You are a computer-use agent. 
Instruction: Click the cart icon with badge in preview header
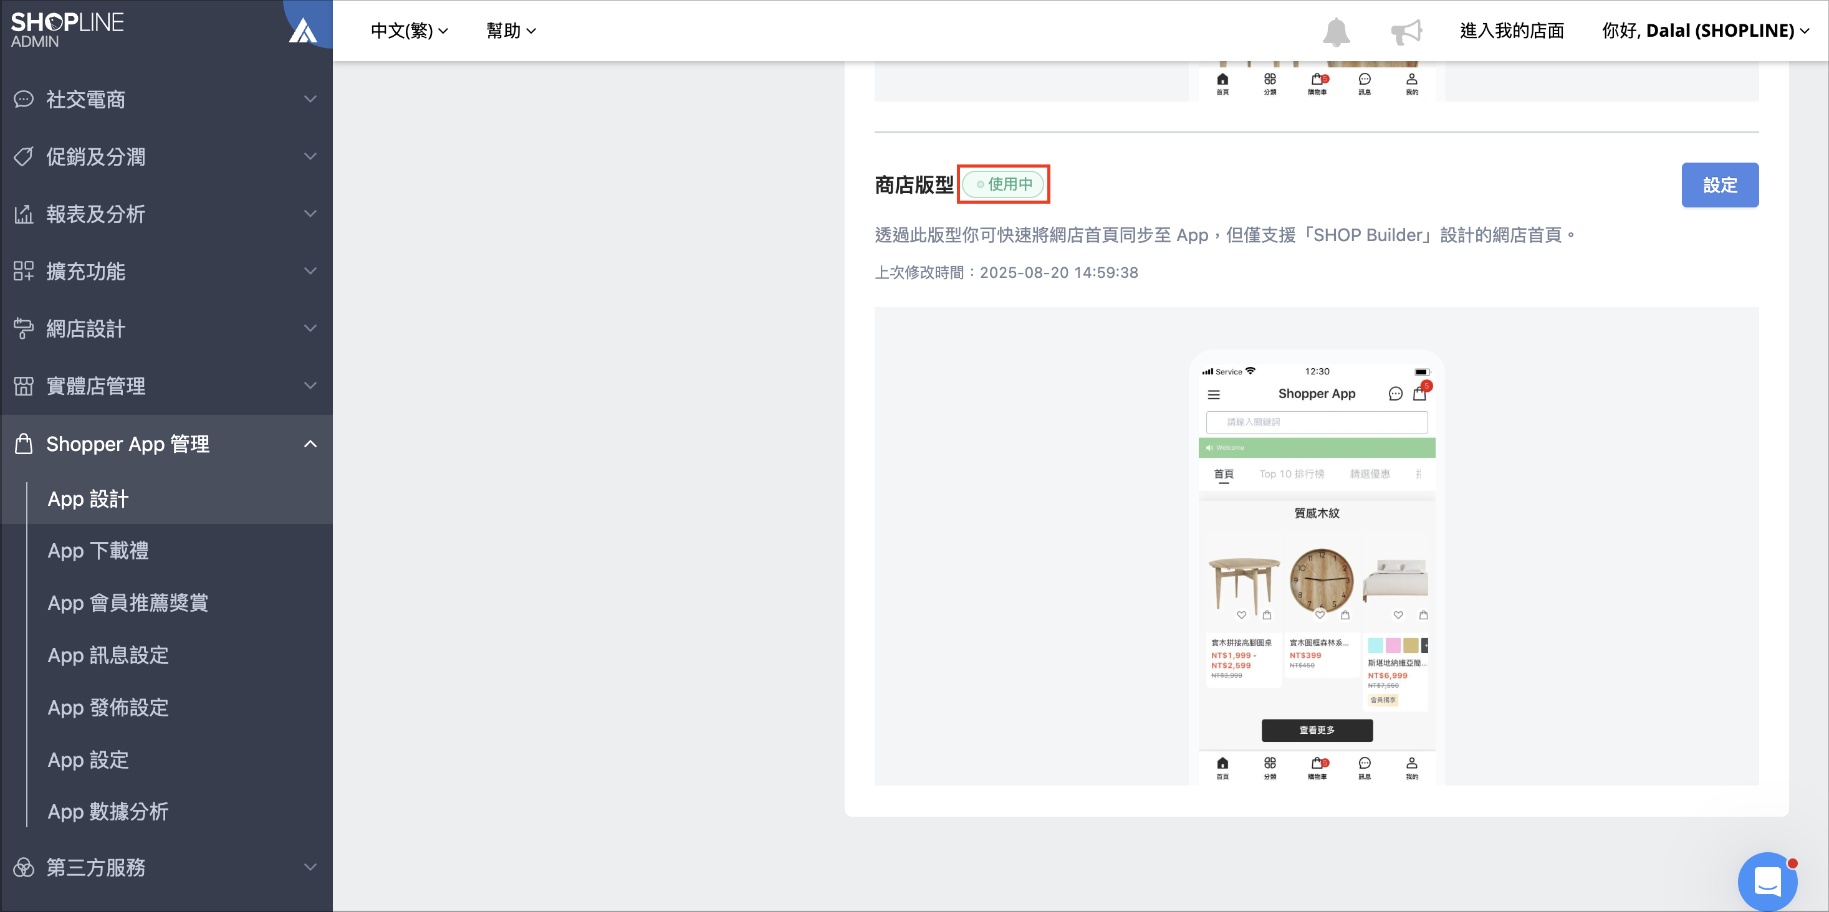(x=1421, y=392)
